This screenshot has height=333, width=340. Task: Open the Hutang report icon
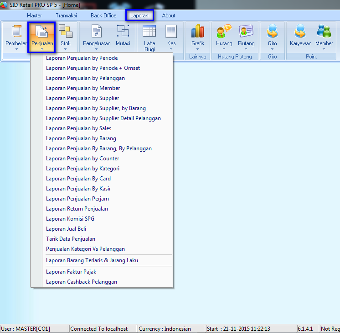[224, 32]
